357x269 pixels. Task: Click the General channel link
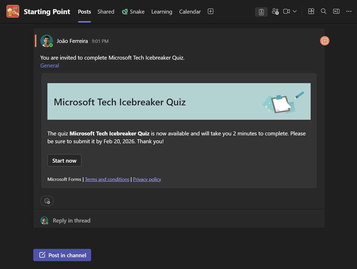click(49, 65)
